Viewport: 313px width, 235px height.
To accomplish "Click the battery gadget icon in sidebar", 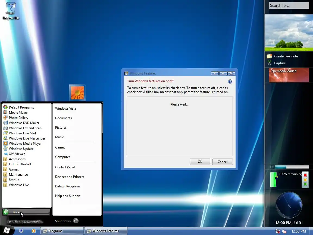I will coord(274,180).
